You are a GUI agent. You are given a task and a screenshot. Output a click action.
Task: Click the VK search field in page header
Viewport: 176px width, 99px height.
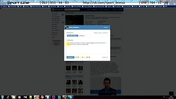pyautogui.click(x=72, y=10)
